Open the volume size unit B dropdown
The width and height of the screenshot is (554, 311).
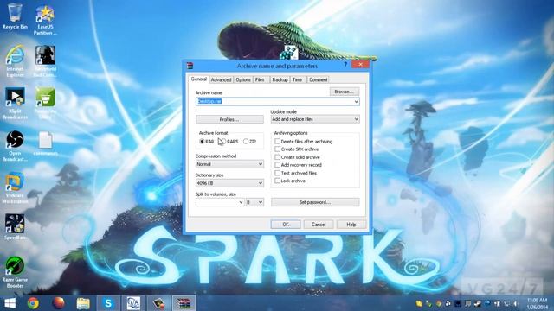[254, 202]
